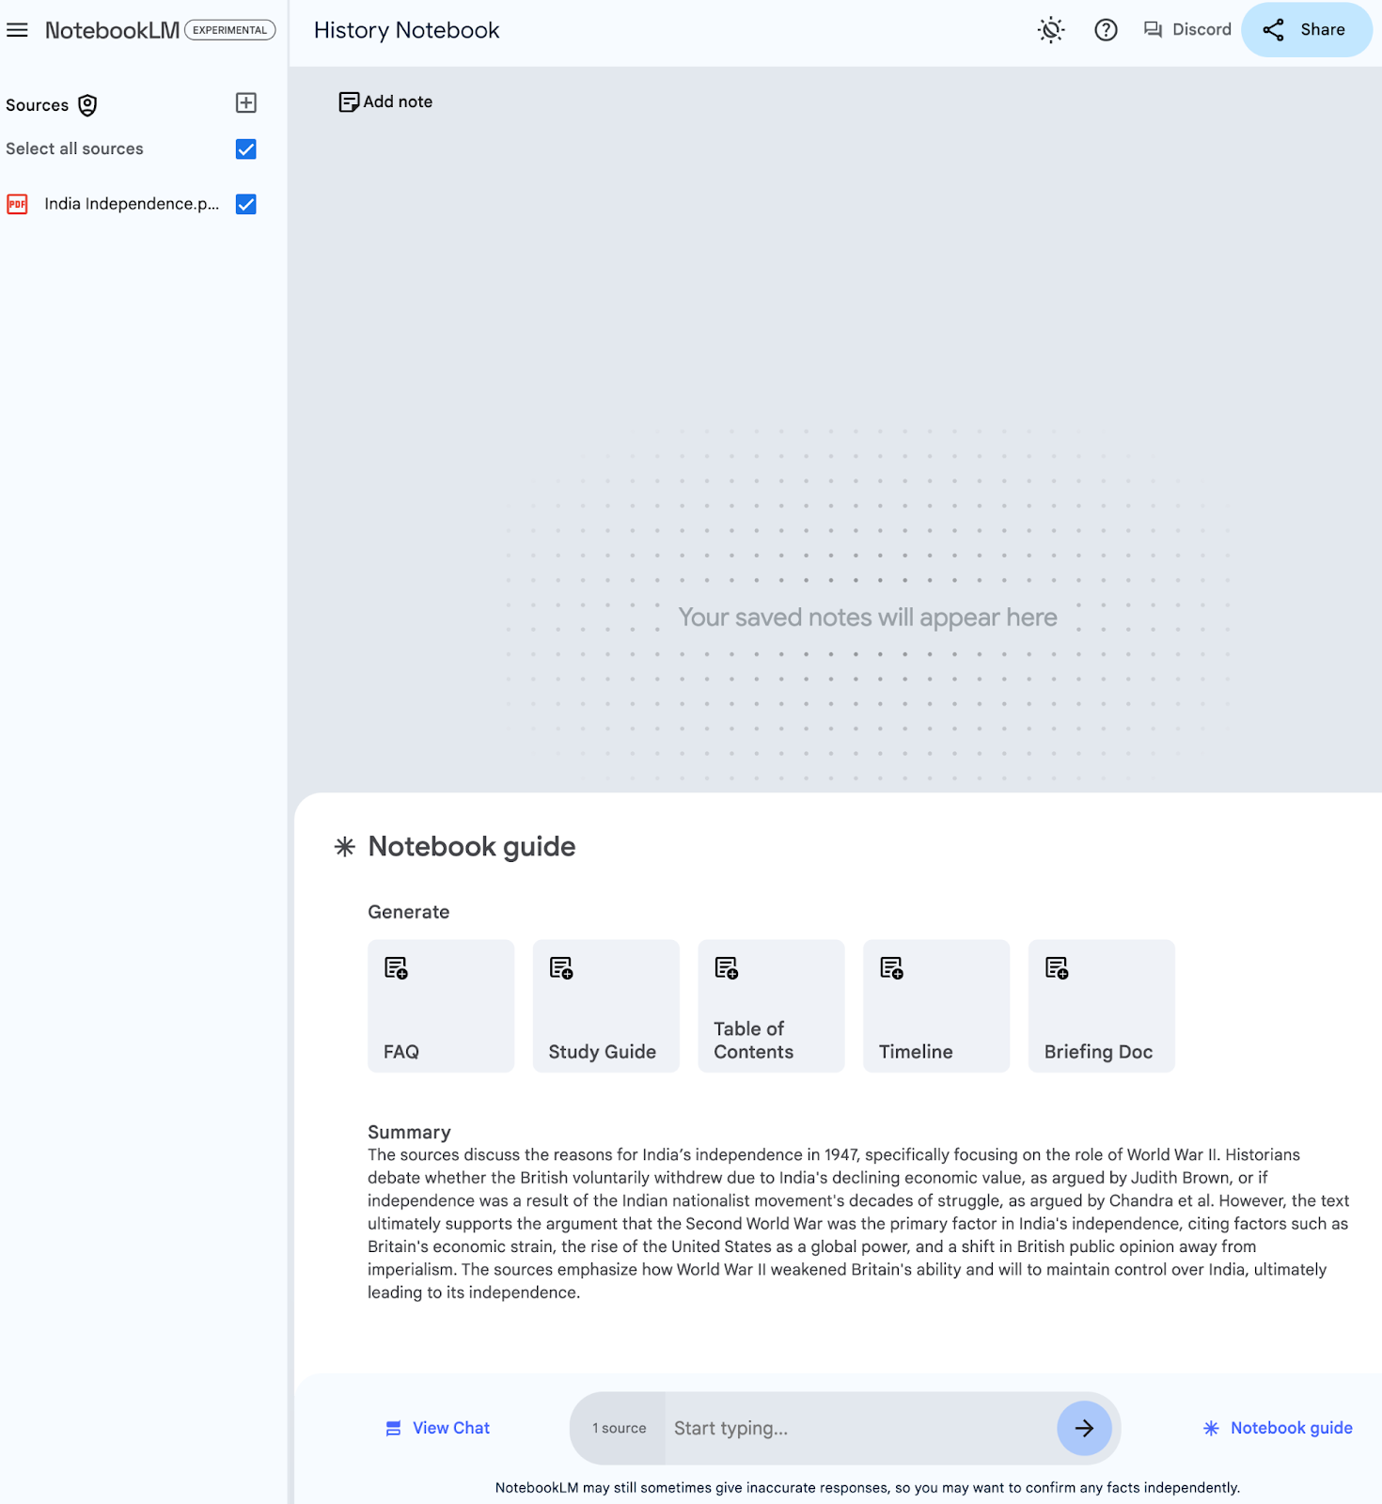The width and height of the screenshot is (1382, 1504).
Task: Add a new source with plus icon
Action: pos(246,102)
